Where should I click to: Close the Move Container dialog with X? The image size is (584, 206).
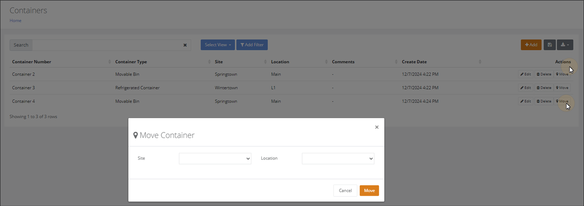point(377,127)
